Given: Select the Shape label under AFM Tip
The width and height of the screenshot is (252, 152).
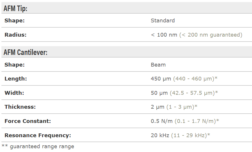Looking at the screenshot, I should pyautogui.click(x=15, y=21).
